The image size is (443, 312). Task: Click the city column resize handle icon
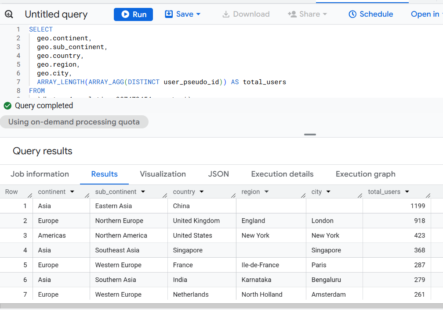359,195
